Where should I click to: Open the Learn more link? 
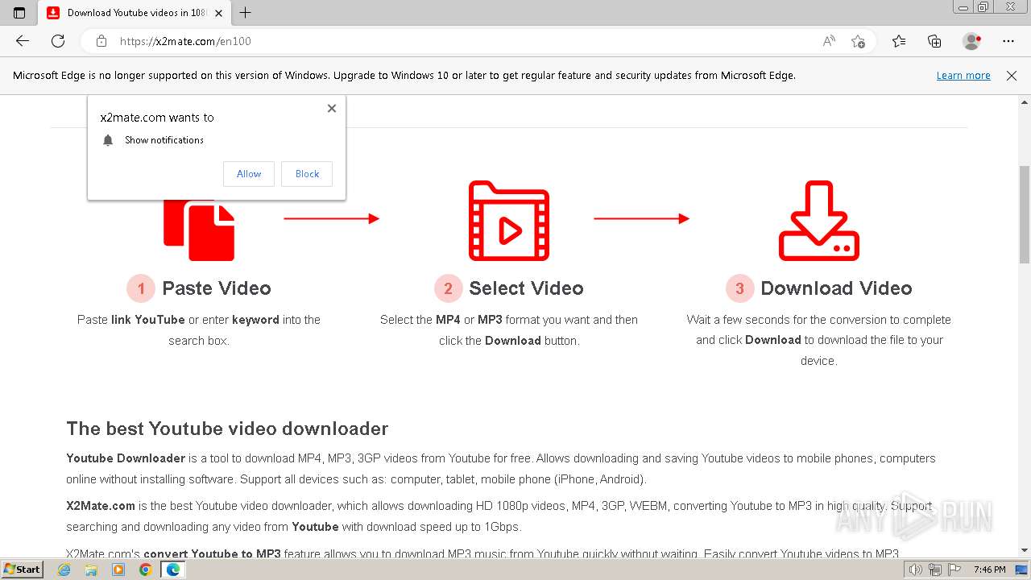pyautogui.click(x=963, y=75)
